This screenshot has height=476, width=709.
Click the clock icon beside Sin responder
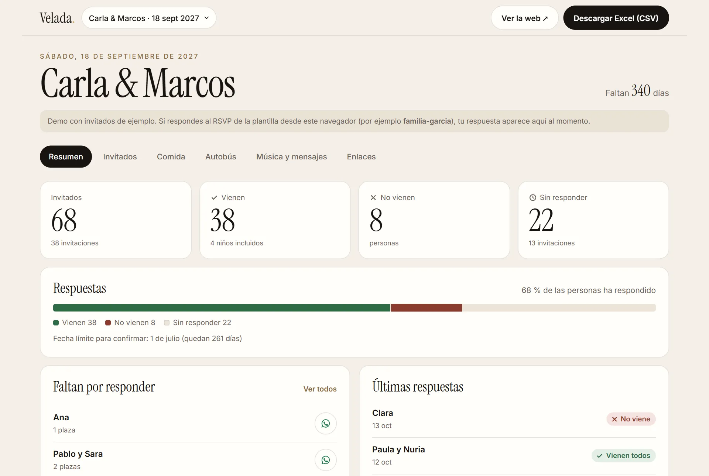coord(532,198)
